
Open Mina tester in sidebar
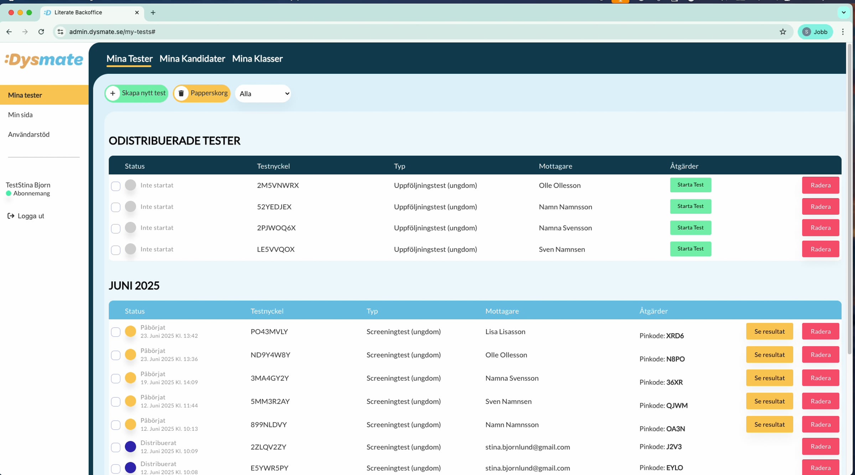(x=44, y=95)
